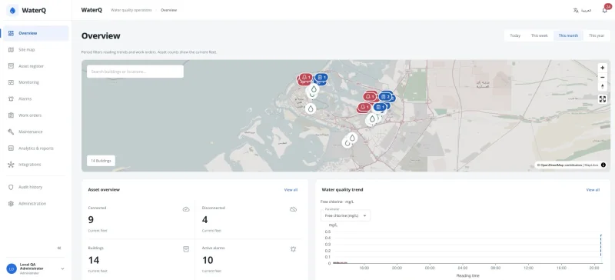Enter fullscreen map view

603,99
